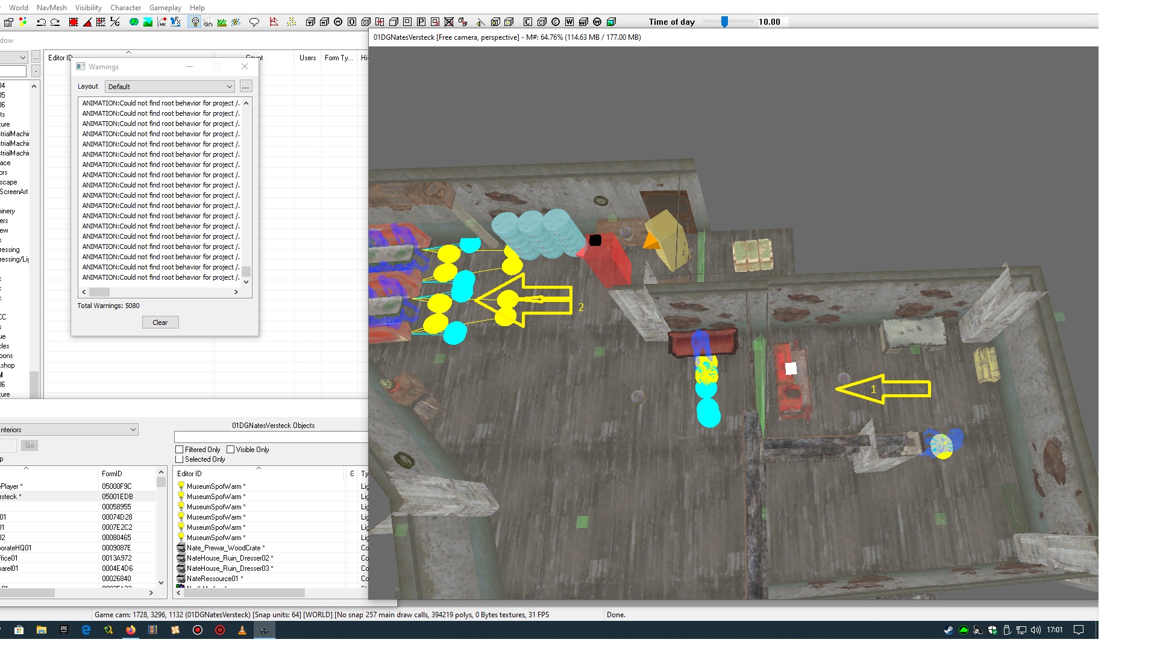Click the Undo arrow in toolbar
1157x651 pixels.
coord(41,22)
